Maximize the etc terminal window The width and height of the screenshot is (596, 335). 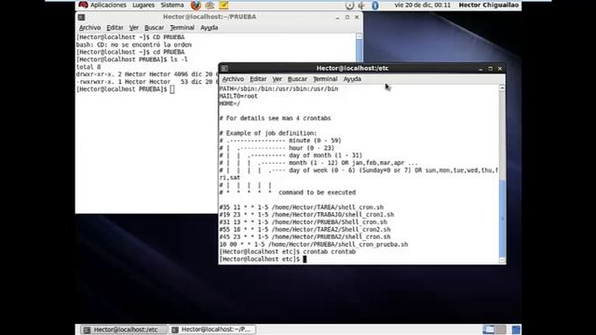(491, 69)
